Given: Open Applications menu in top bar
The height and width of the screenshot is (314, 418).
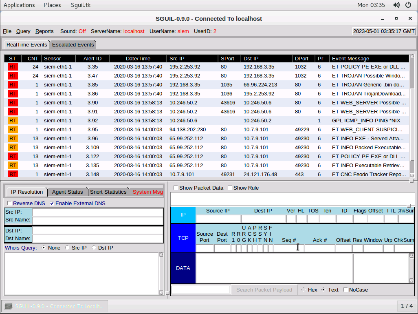Looking at the screenshot, I should click(19, 5).
